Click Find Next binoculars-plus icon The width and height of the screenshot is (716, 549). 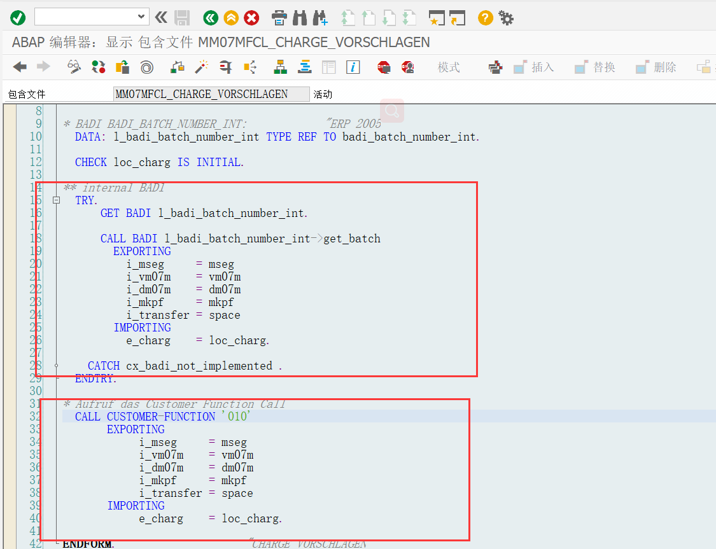[x=320, y=18]
